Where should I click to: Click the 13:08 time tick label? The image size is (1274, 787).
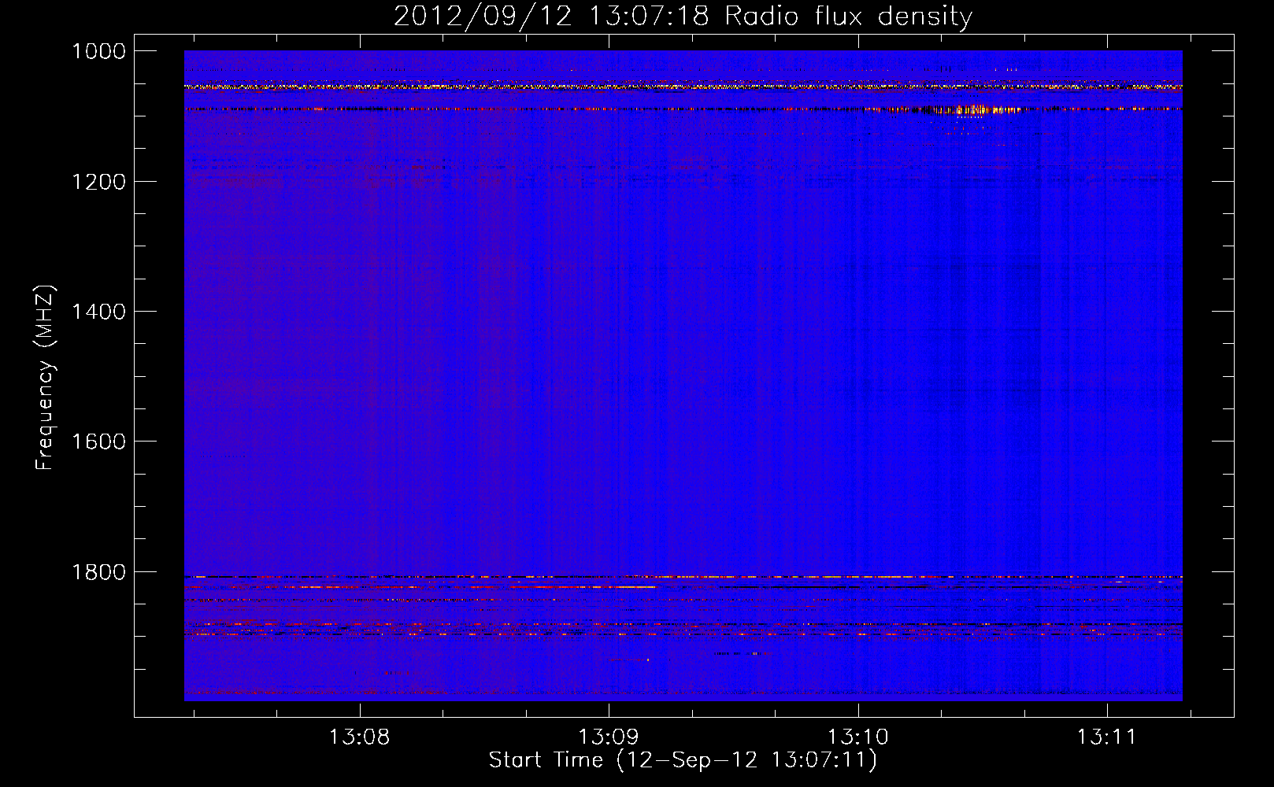coord(359,737)
